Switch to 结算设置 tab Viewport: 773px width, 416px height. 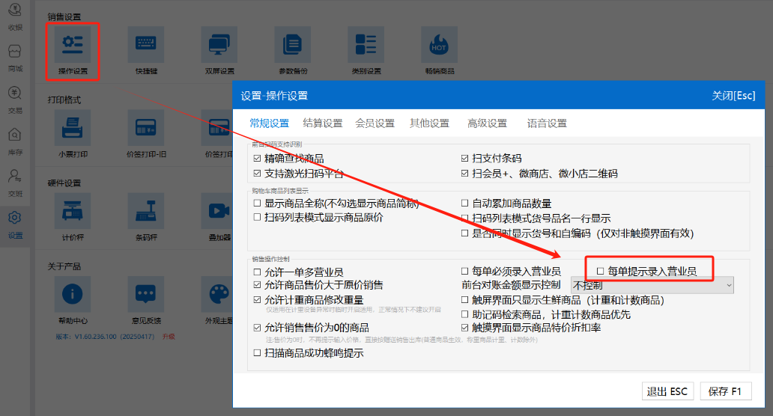click(322, 123)
